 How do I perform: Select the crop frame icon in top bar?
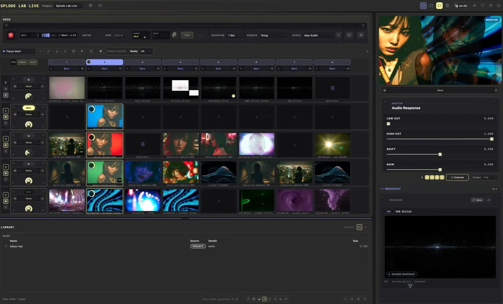(431, 6)
